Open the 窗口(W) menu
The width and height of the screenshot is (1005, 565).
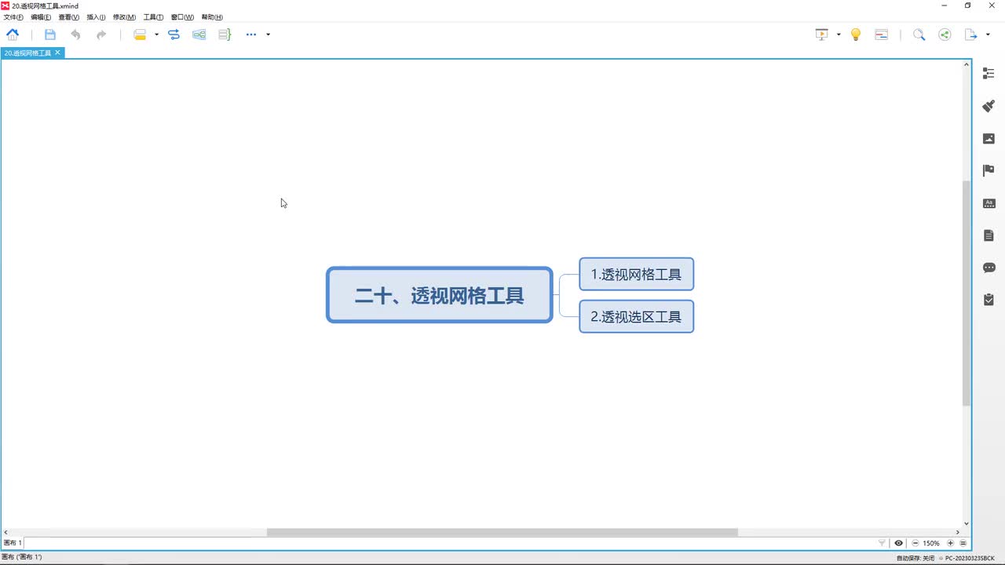(x=182, y=17)
